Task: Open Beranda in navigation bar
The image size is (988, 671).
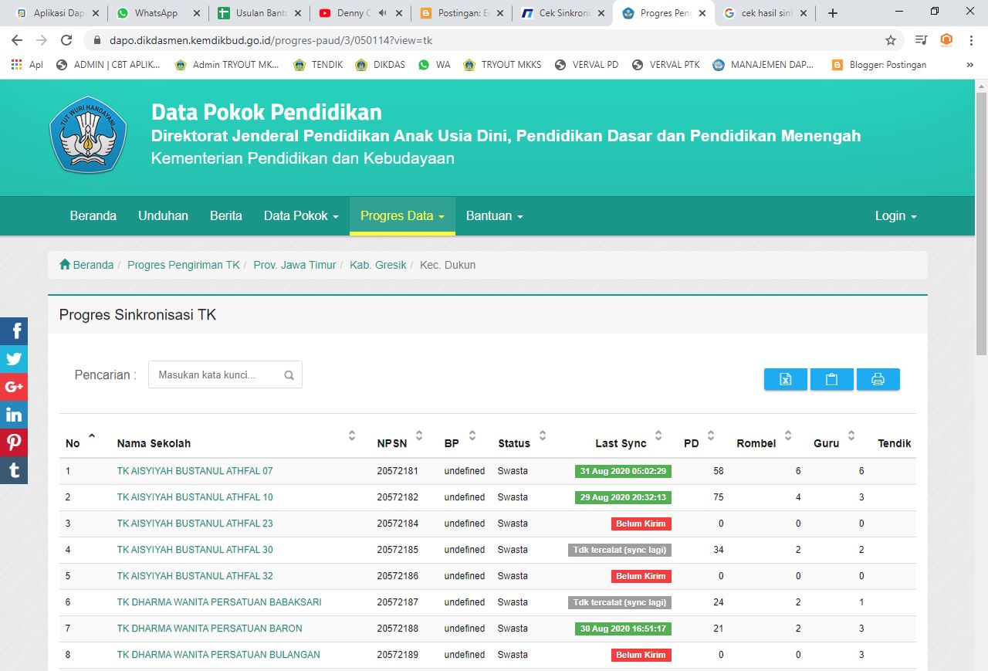Action: (93, 216)
